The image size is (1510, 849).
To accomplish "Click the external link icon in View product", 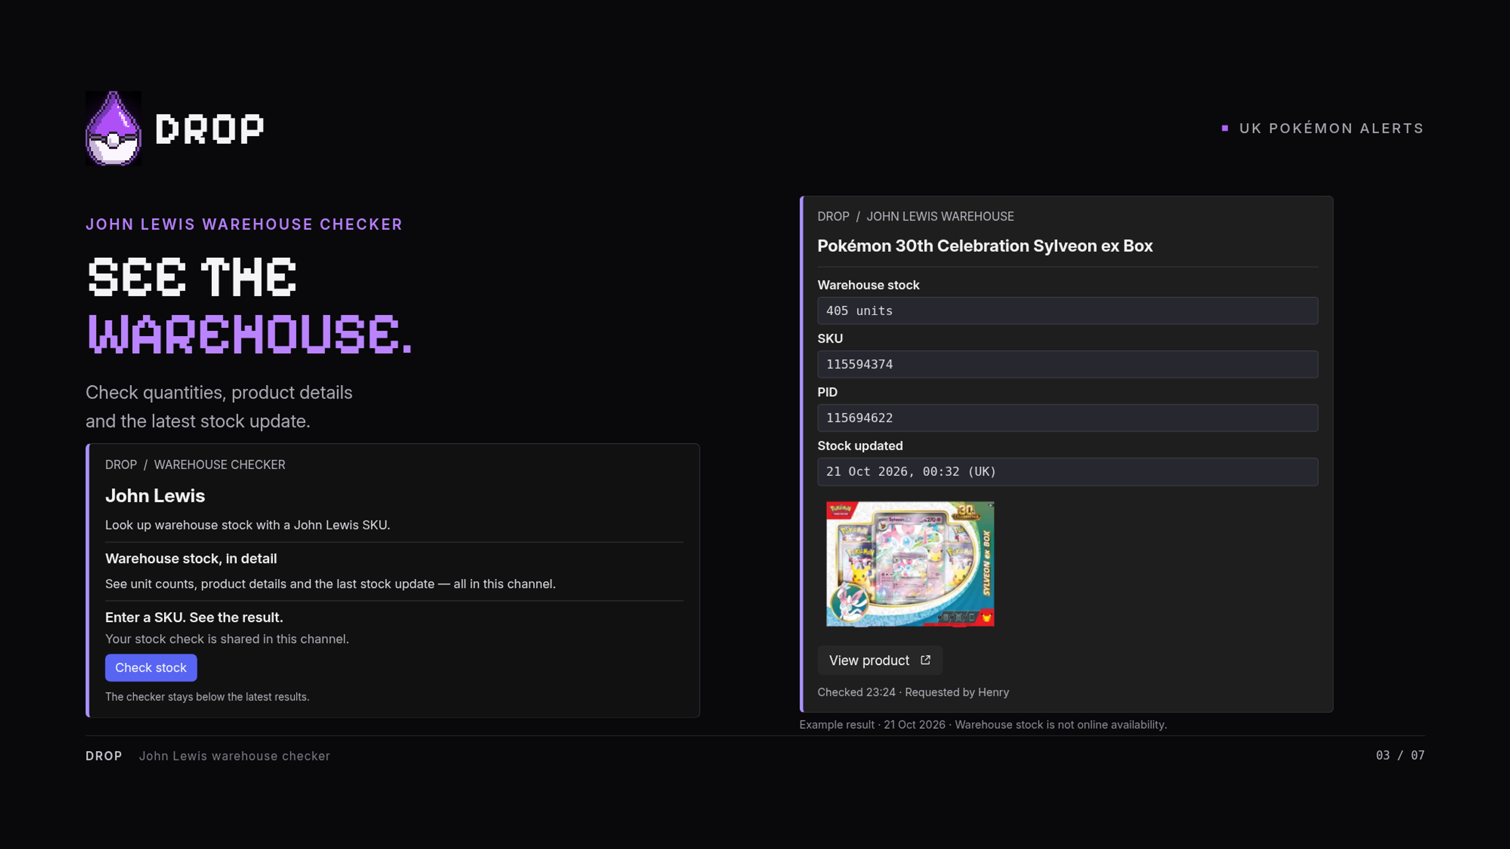I will pyautogui.click(x=925, y=660).
